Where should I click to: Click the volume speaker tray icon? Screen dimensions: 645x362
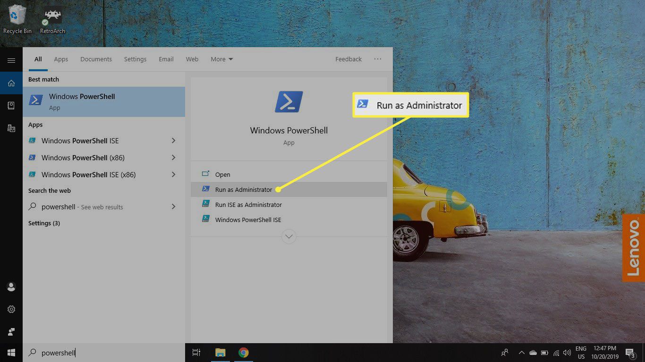pos(567,353)
